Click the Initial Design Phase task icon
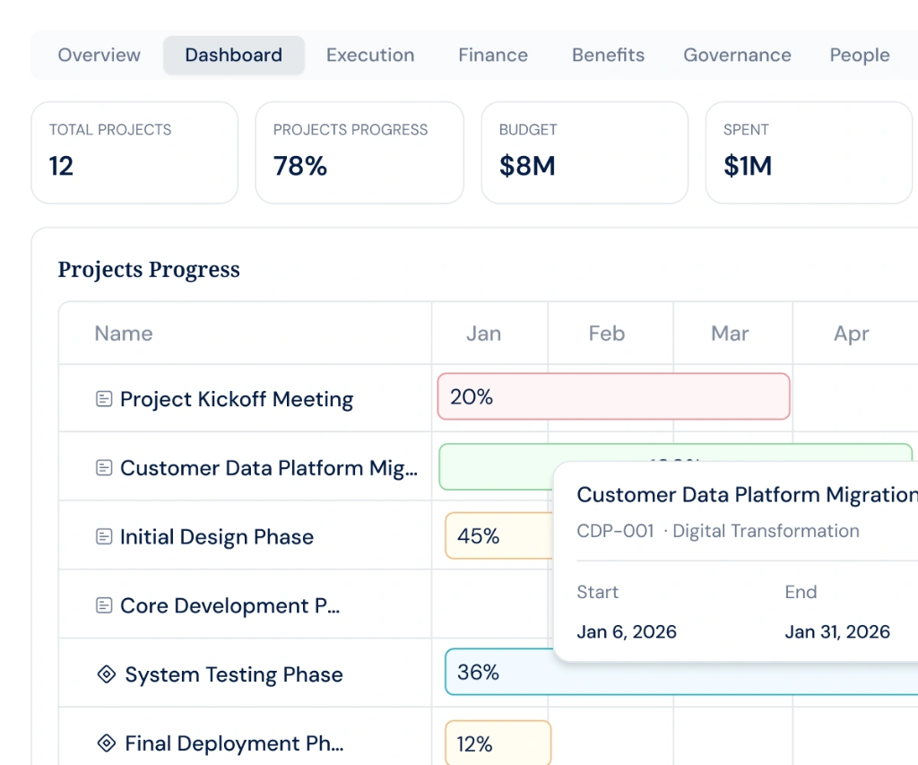The width and height of the screenshot is (918, 765). 104,536
